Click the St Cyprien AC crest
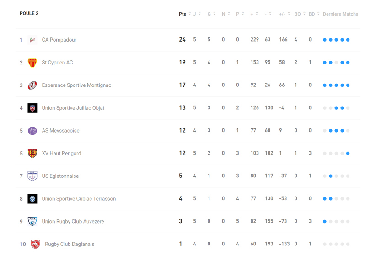Viewport: 376px width, 272px height. coord(32,63)
